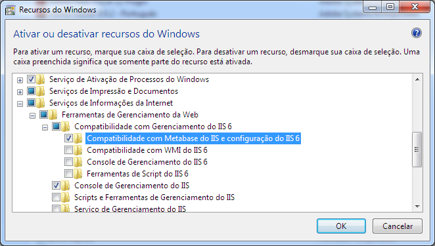The height and width of the screenshot is (246, 435).
Task: Select Console de Gerenciamento do IIS tree item
Action: 132,186
